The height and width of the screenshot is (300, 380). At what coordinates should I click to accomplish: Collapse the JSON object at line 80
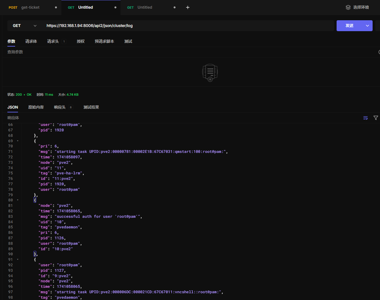coord(18,200)
